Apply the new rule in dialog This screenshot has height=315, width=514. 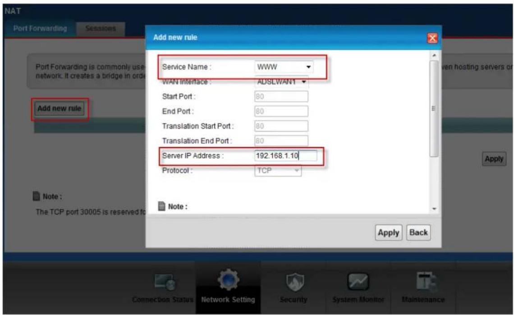(389, 233)
